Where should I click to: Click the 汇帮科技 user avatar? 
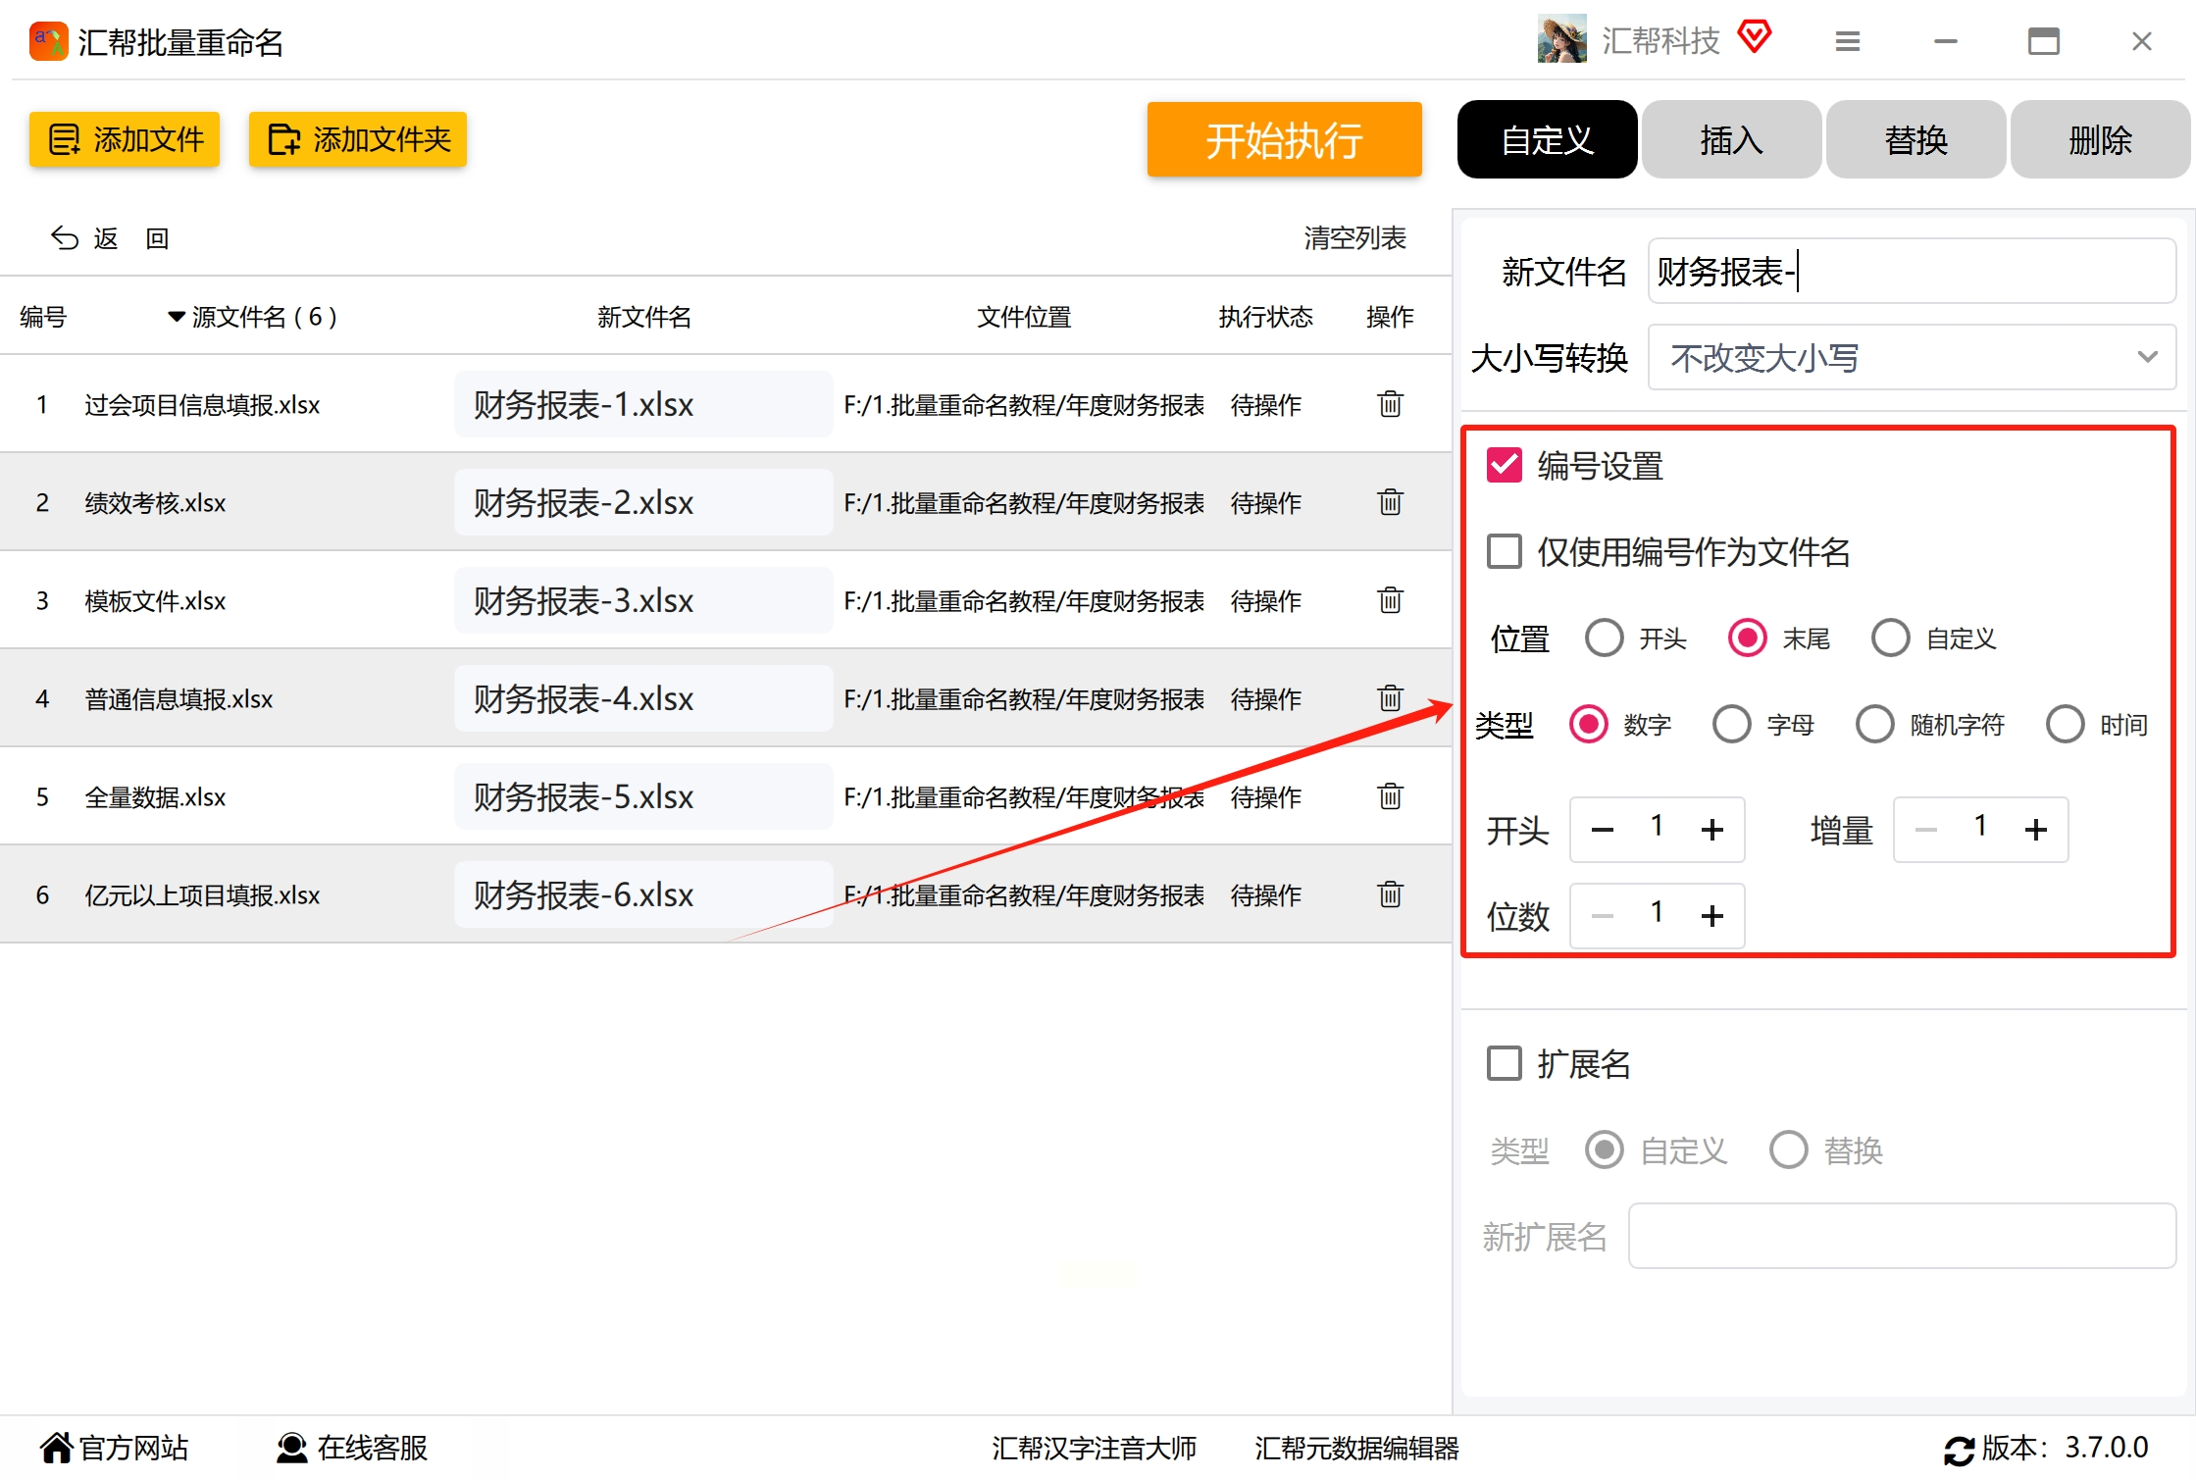[x=1561, y=39]
